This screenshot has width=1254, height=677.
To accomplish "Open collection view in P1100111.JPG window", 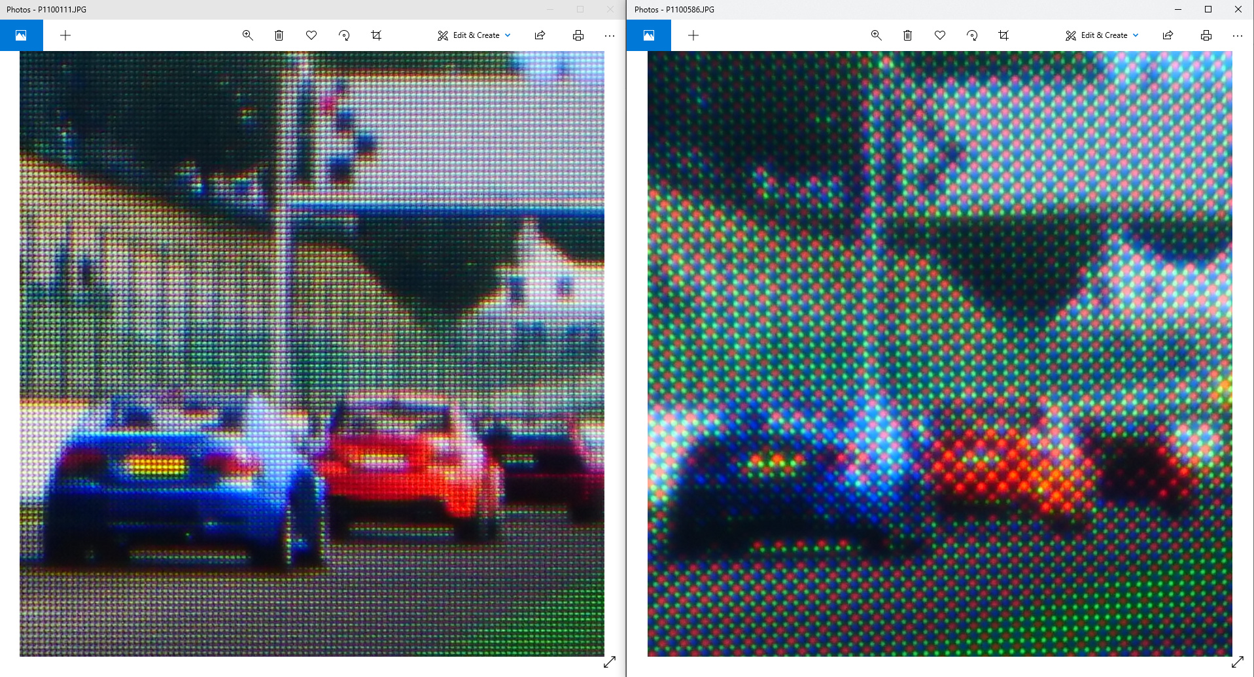I will tap(21, 35).
